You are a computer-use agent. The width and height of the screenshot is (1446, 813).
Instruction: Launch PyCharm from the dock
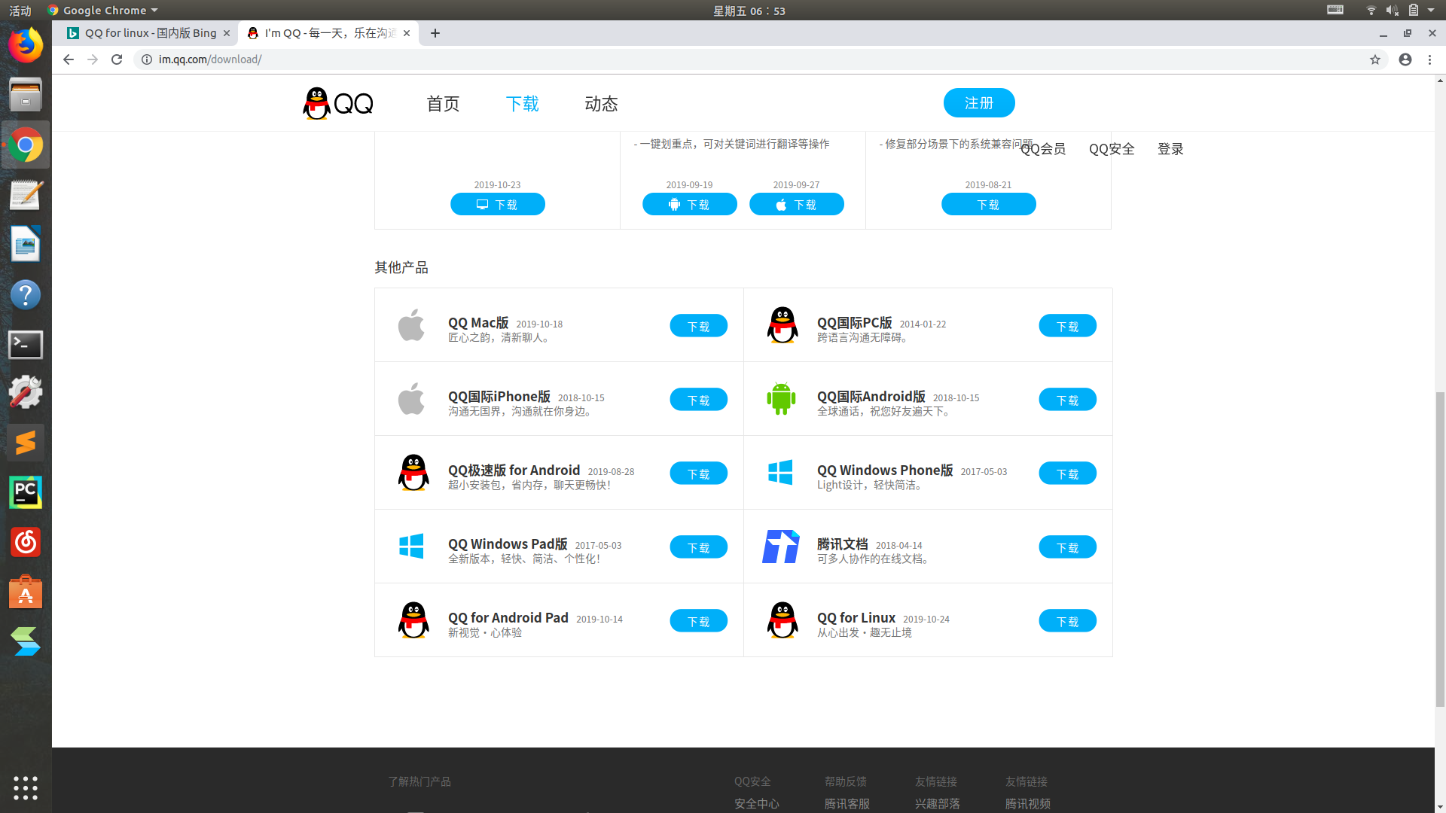(x=26, y=492)
